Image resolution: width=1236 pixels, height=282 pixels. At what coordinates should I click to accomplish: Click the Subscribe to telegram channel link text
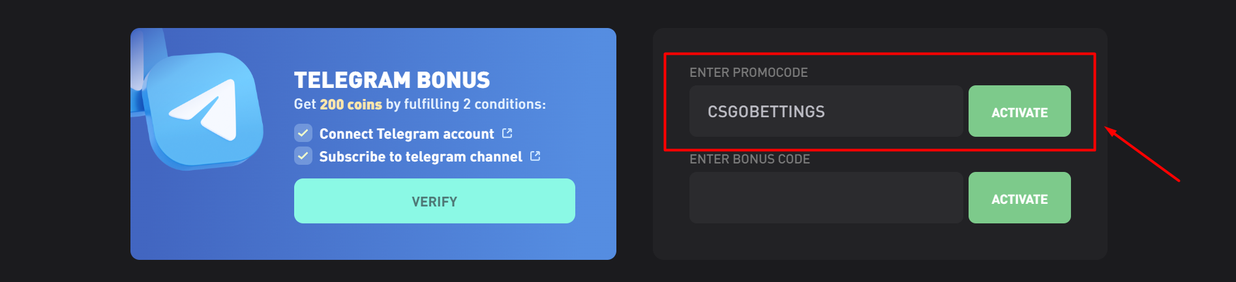(421, 157)
